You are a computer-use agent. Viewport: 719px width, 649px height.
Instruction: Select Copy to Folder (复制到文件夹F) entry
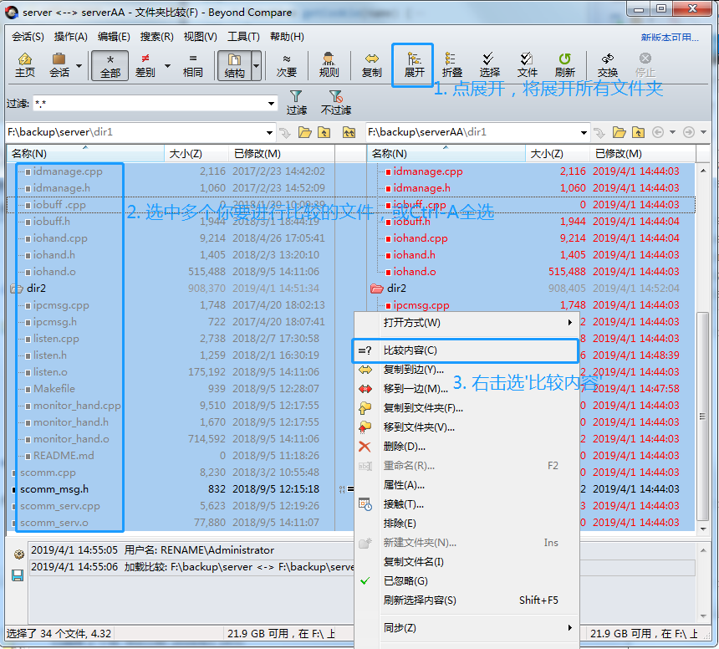[467, 408]
